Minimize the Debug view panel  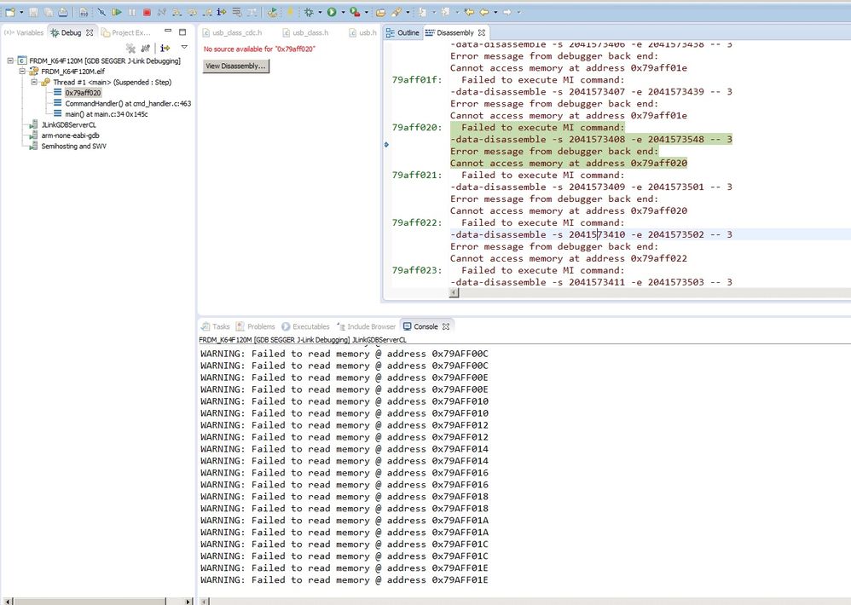pos(168,31)
